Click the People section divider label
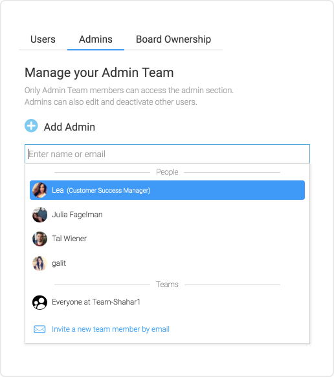Screen dimensions: 334x377 coord(167,172)
